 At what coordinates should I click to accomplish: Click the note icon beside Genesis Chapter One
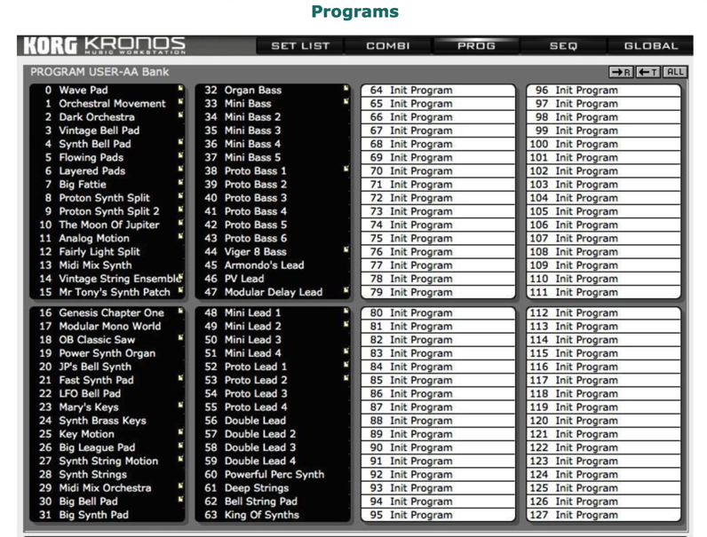click(x=181, y=312)
